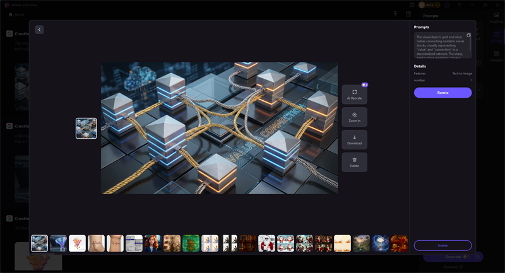Image resolution: width=505 pixels, height=273 pixels.
Task: Select the red-haired girl portrait thumbnail
Action: tap(153, 243)
